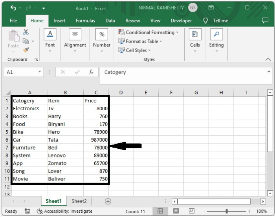The width and height of the screenshot is (275, 217).
Task: Select the Sheet1 tab
Action: click(54, 201)
